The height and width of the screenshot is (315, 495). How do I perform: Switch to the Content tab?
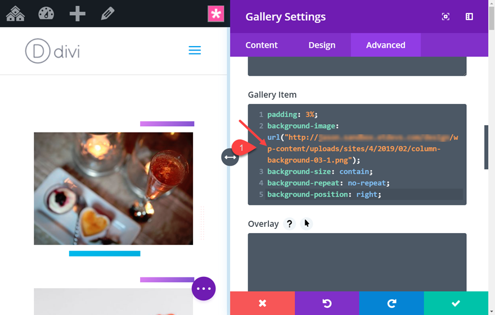262,45
